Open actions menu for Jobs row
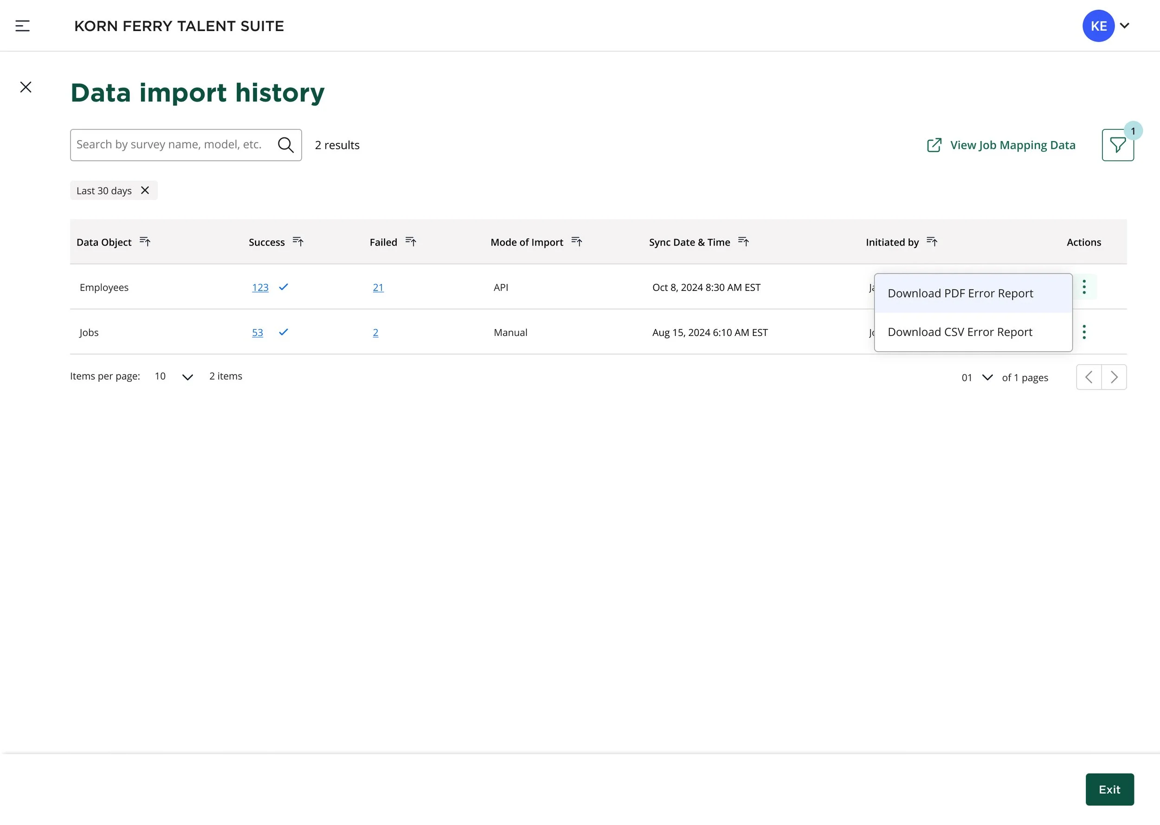This screenshot has height=825, width=1160. 1084,332
